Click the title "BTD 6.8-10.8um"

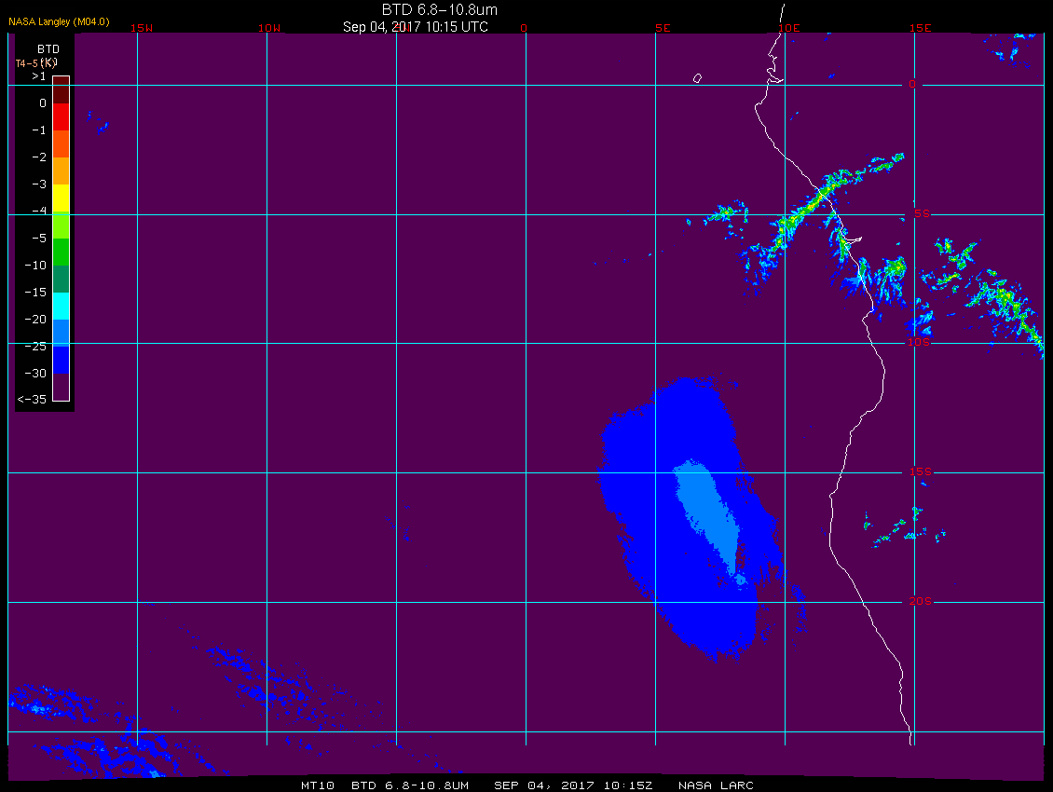[x=439, y=10]
